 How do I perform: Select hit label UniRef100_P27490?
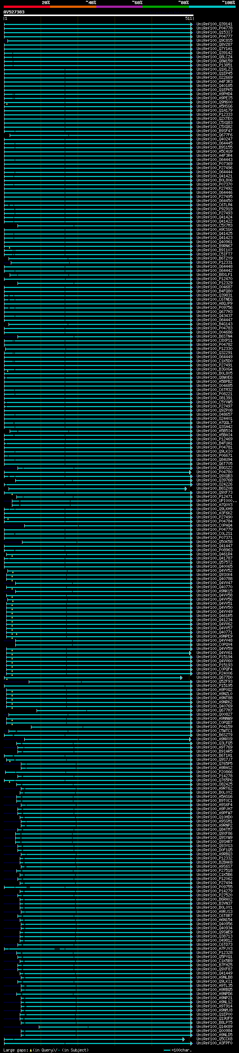click(214, 517)
